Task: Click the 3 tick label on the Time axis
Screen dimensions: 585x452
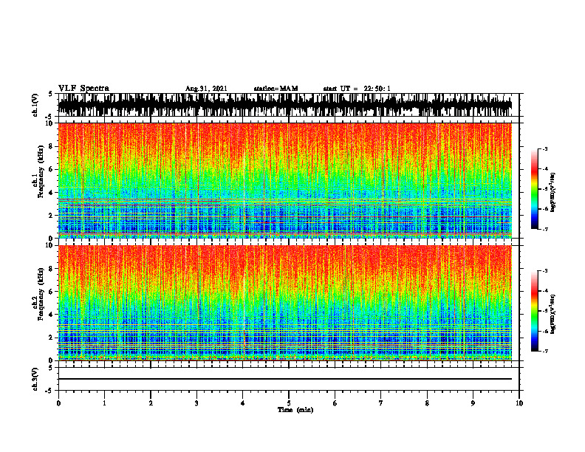Action: click(x=196, y=403)
